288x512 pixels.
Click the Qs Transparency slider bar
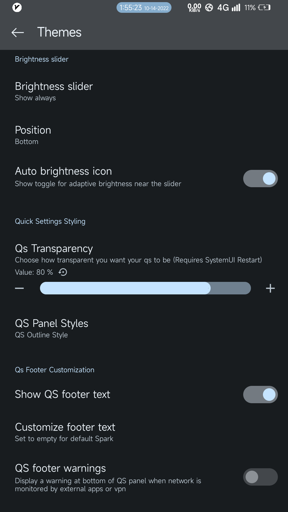[145, 288]
